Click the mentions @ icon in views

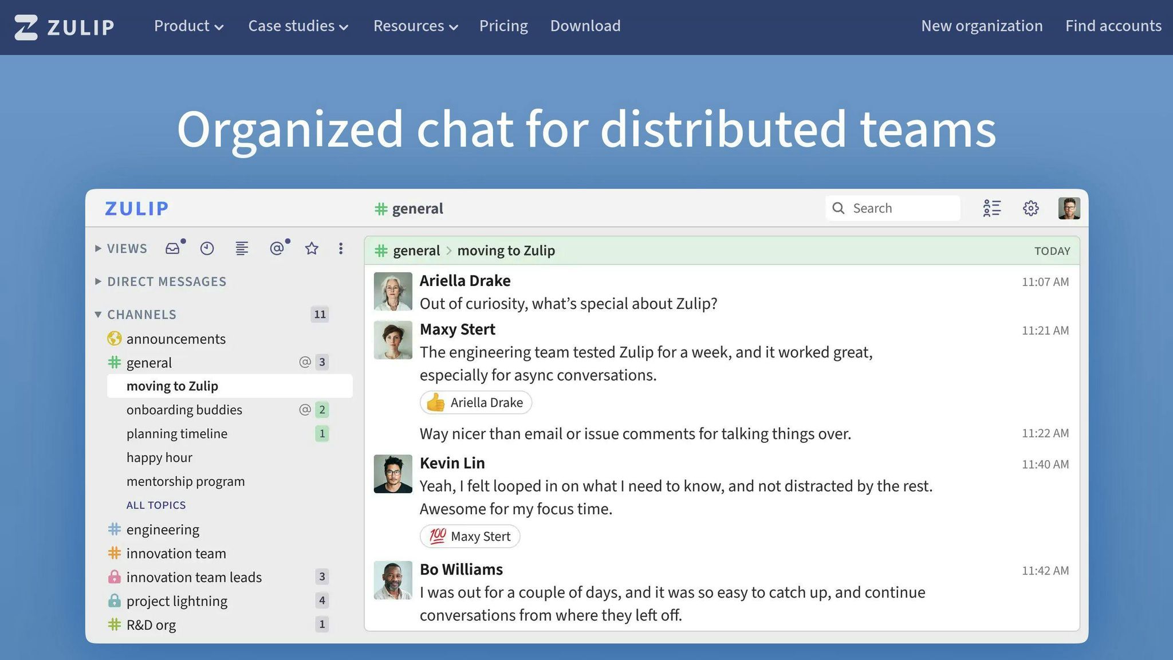point(277,248)
